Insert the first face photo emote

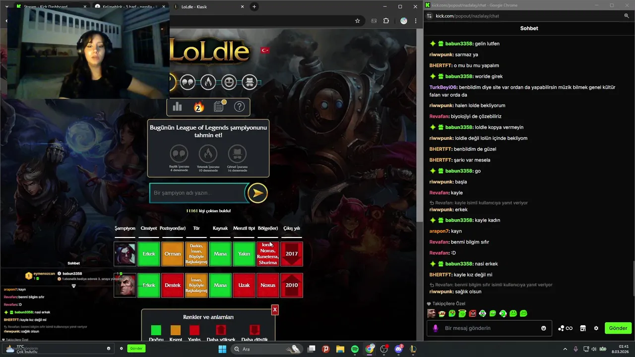click(432, 313)
